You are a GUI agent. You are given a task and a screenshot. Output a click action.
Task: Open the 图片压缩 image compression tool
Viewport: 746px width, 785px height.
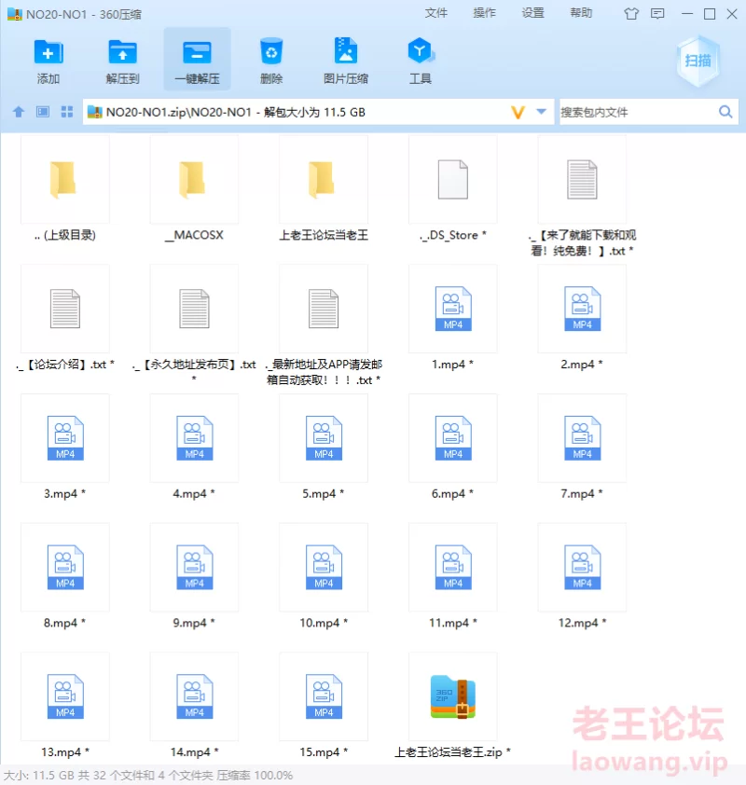[x=345, y=60]
